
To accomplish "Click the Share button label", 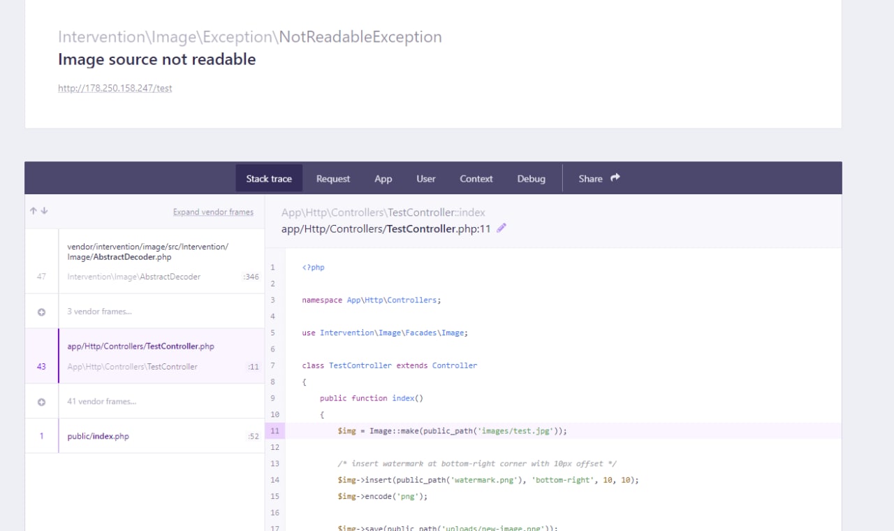I will (590, 179).
